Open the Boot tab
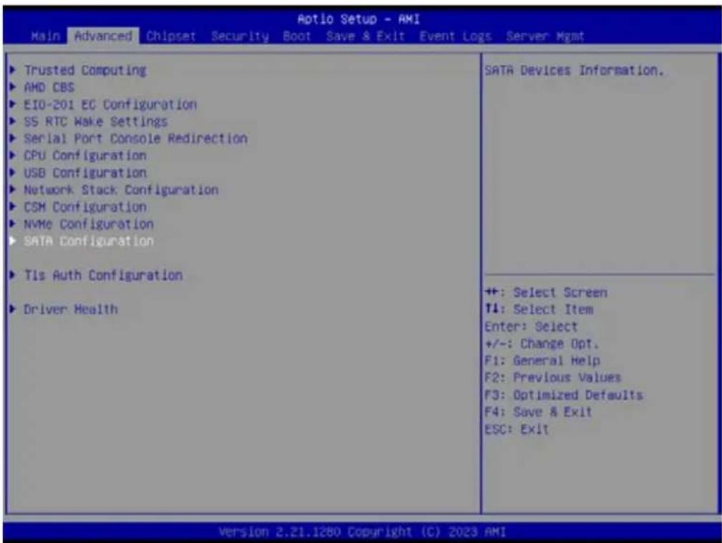The height and width of the screenshot is (543, 722). 297,36
